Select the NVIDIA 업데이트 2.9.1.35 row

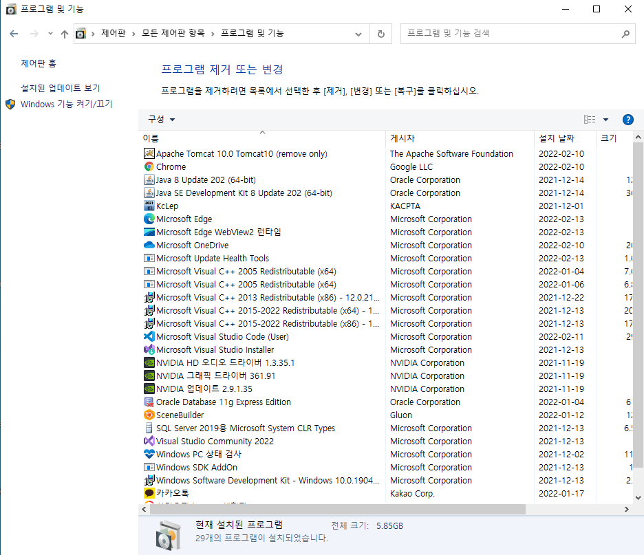click(x=386, y=389)
